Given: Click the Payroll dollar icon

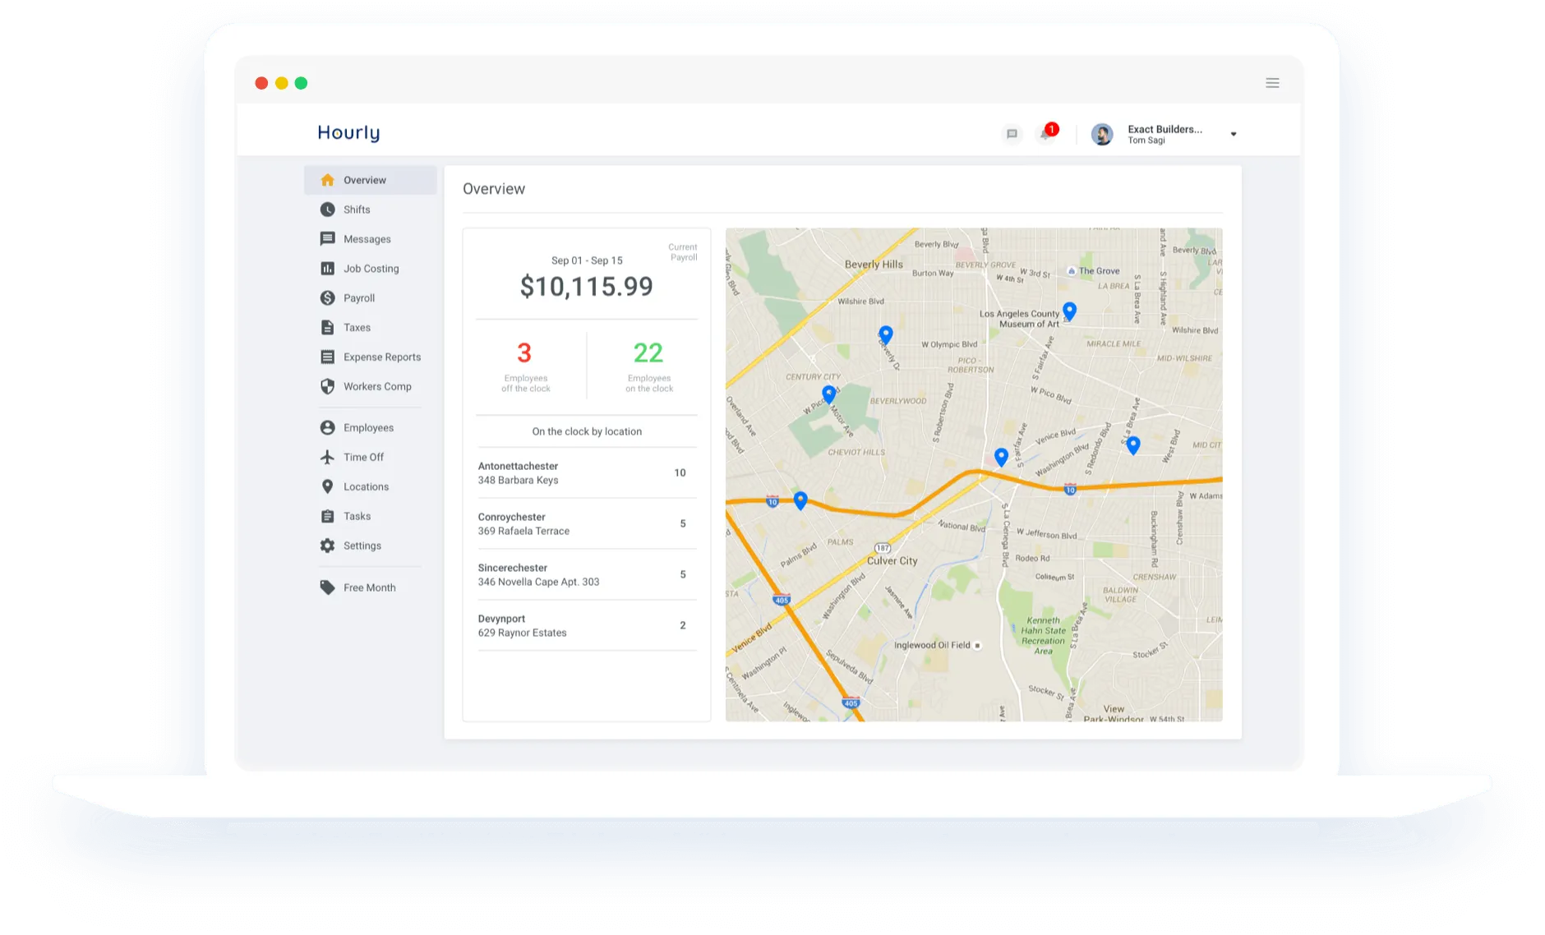Looking at the screenshot, I should [x=328, y=297].
